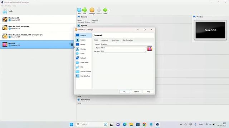Select the Linux ltc_fresh installation machine

(38, 28)
